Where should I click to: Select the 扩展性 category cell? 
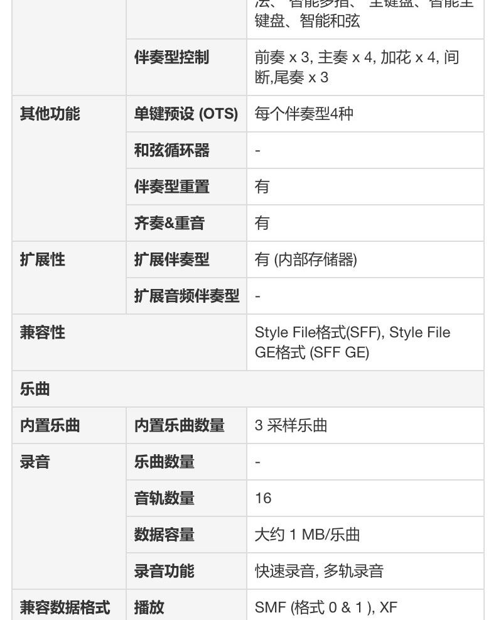coord(43,260)
